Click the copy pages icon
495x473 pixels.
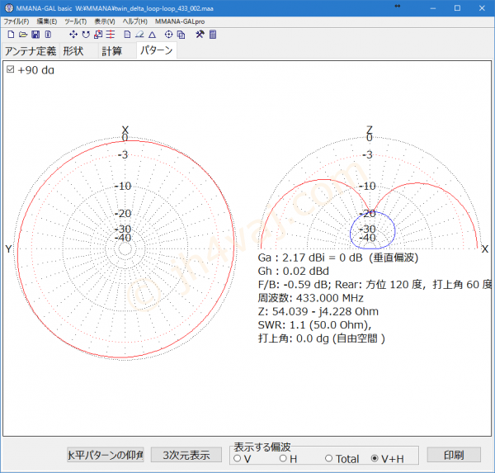click(x=181, y=35)
